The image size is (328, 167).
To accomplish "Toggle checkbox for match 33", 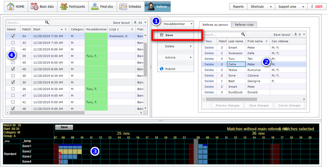I will click(x=13, y=42).
